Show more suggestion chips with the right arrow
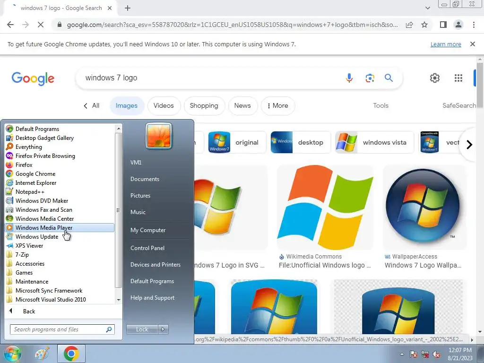 469,144
